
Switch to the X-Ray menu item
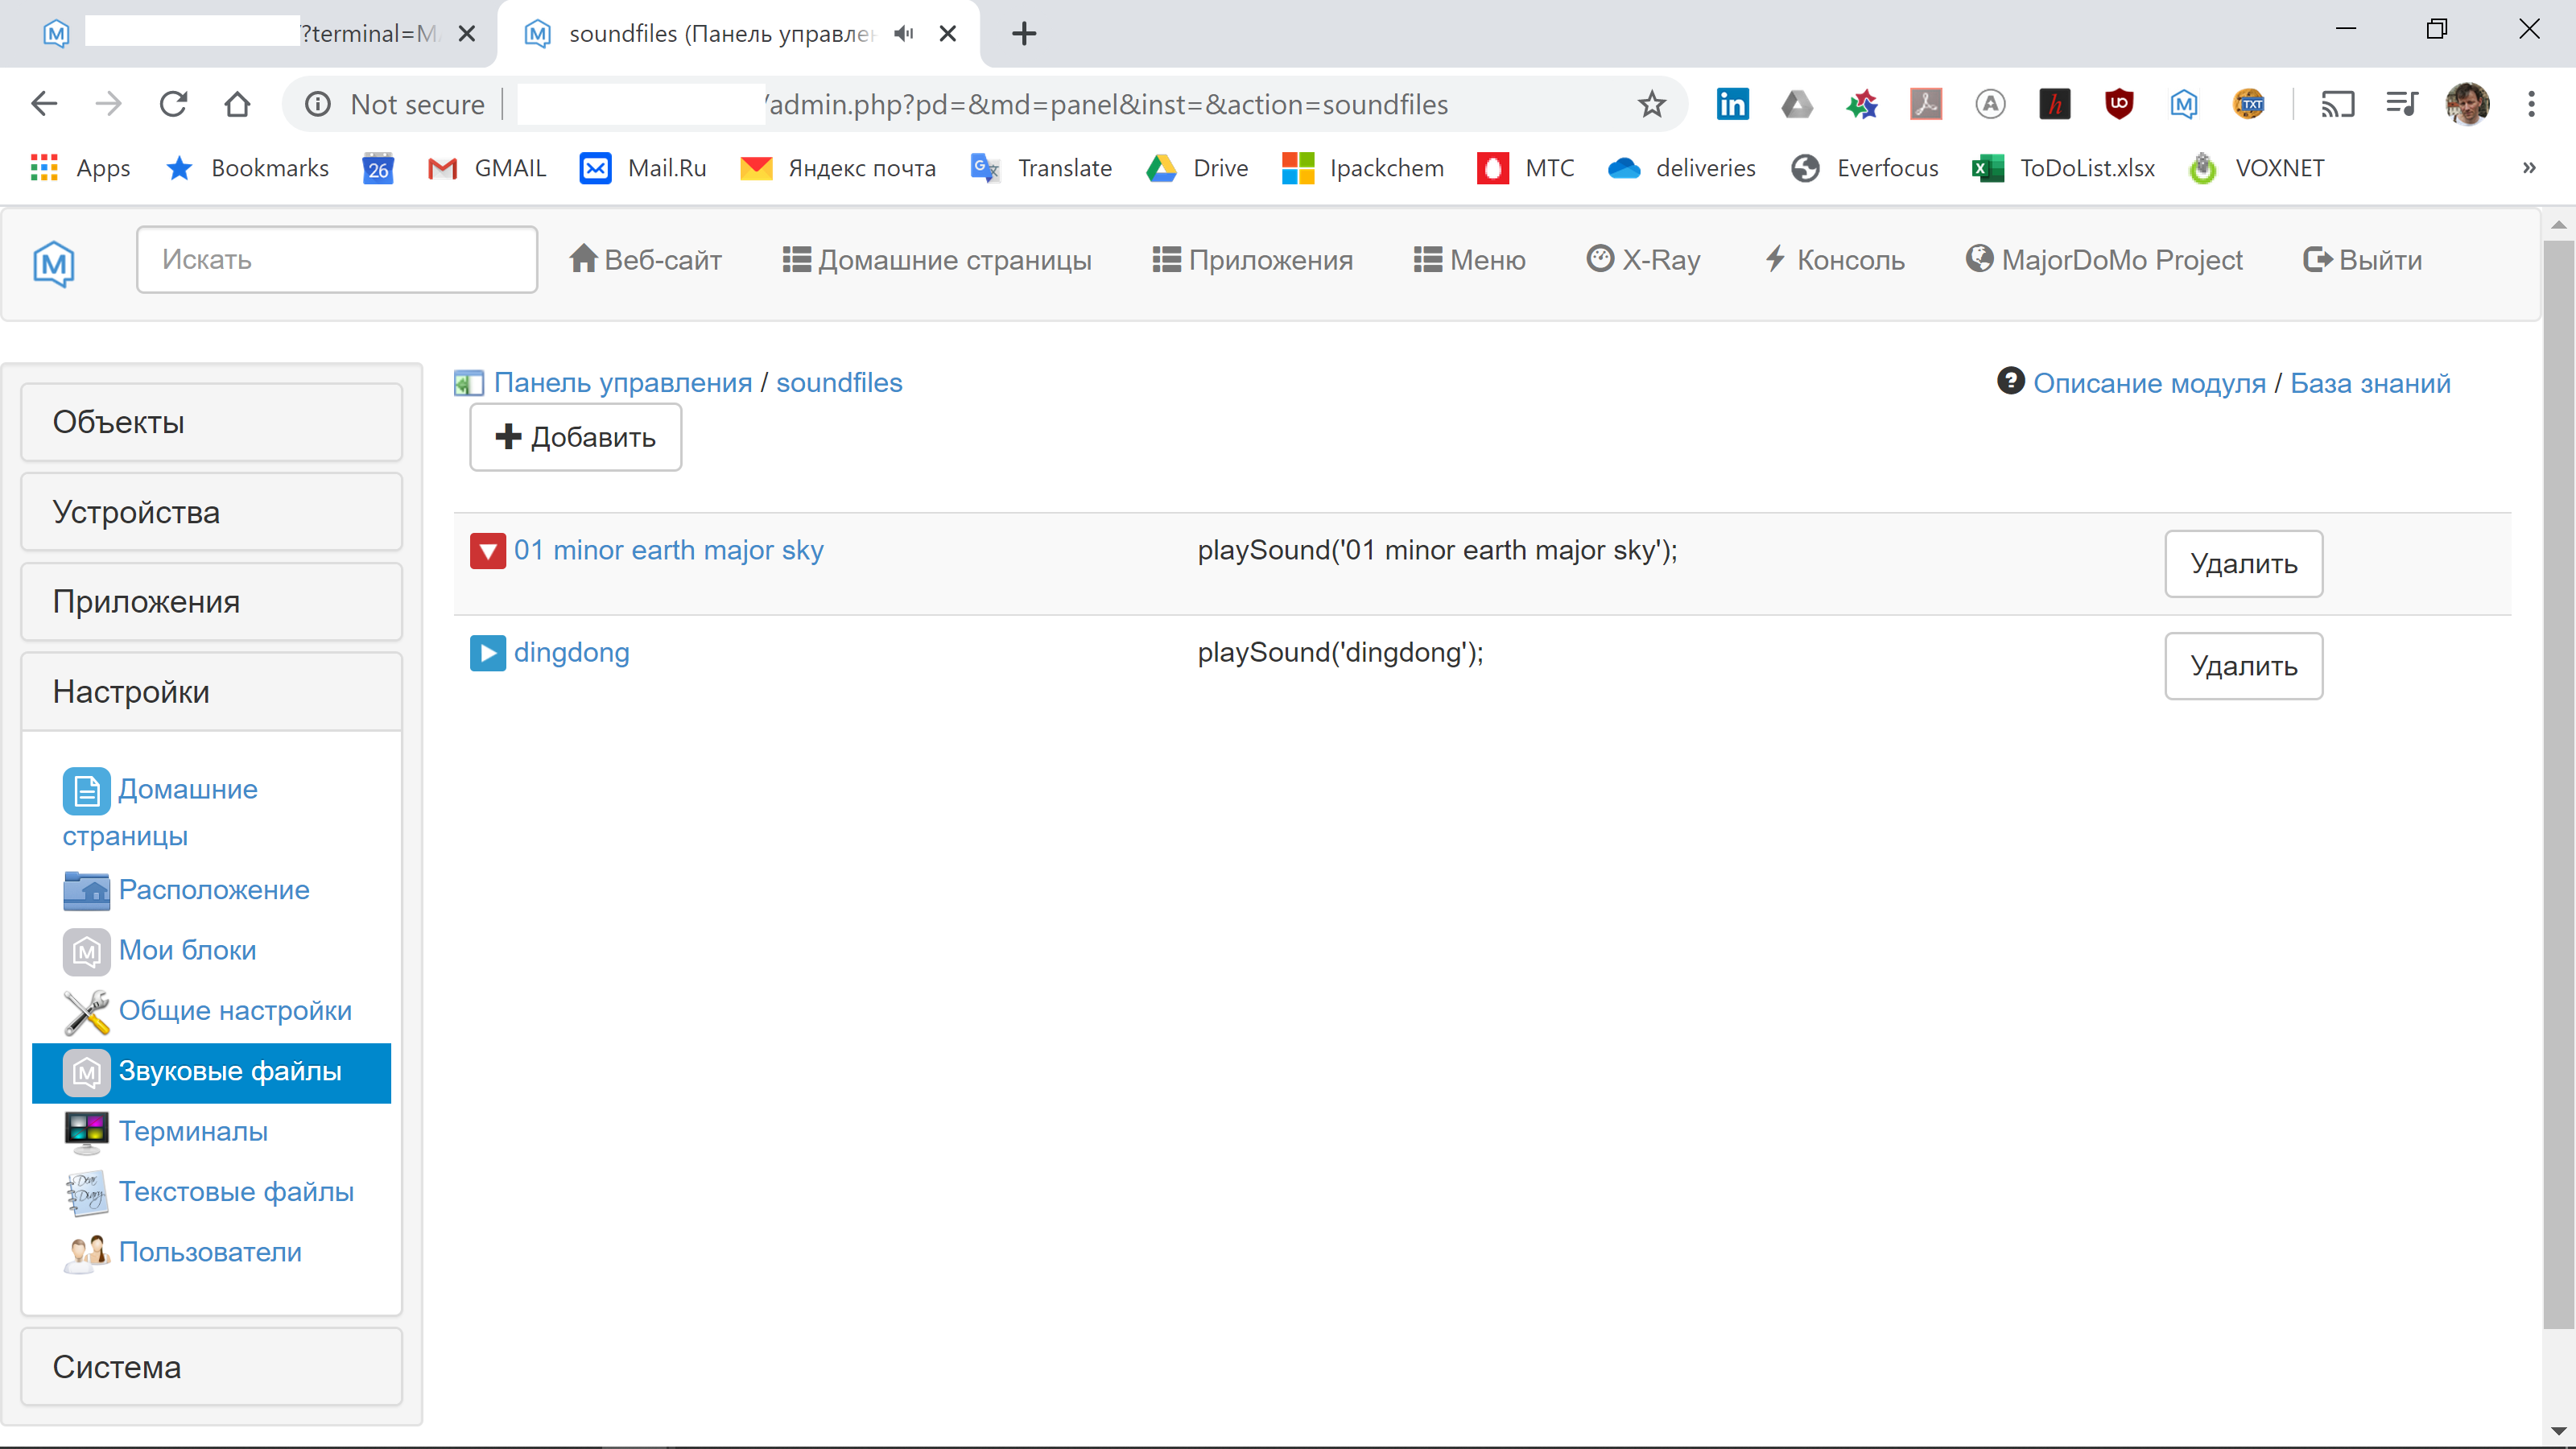[x=1642, y=259]
